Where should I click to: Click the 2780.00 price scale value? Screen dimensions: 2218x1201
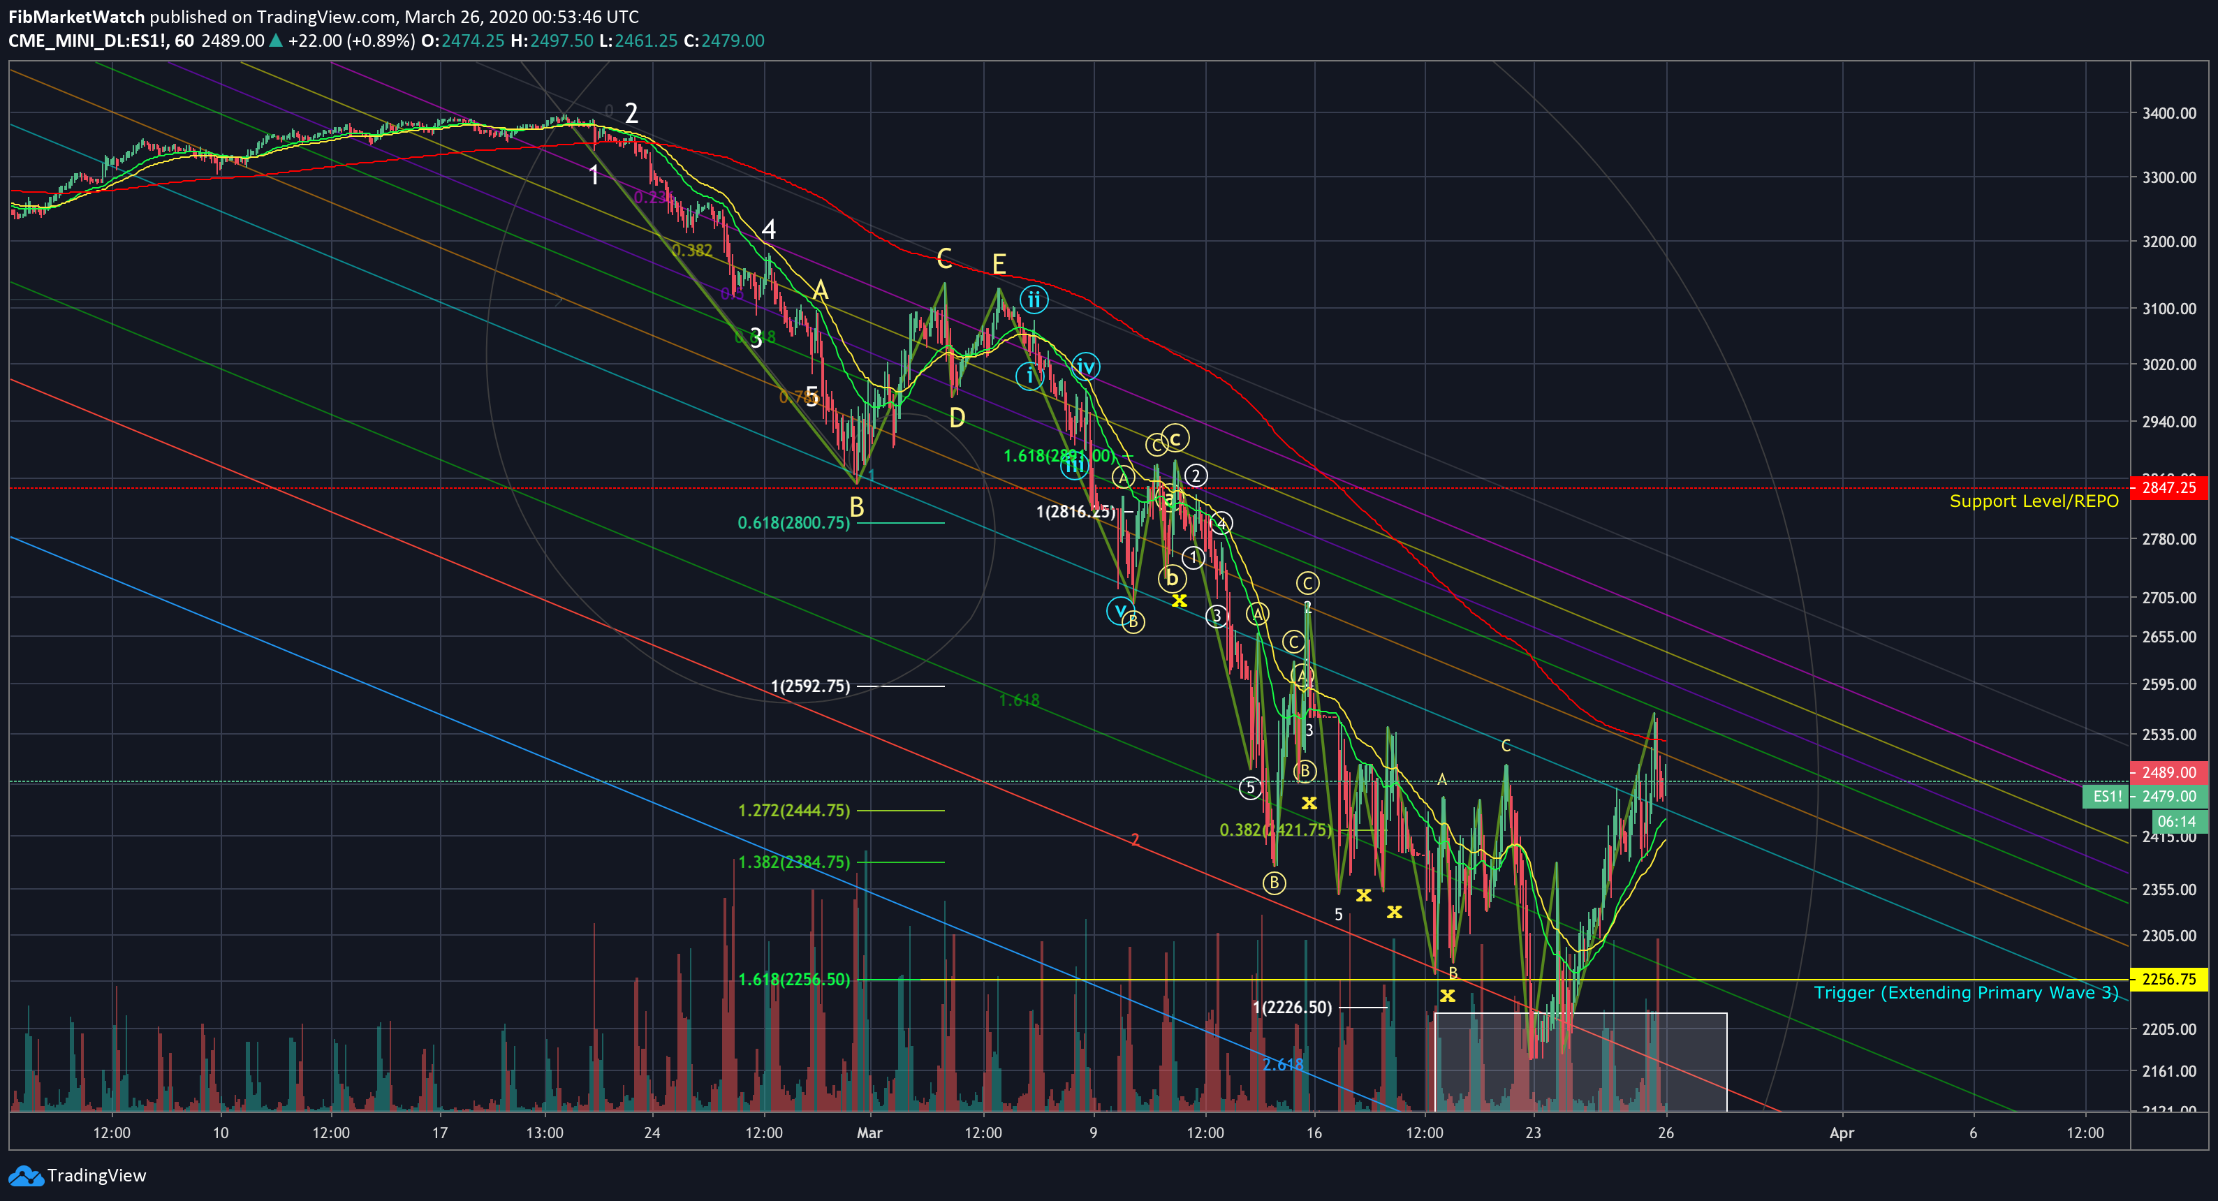point(2169,539)
